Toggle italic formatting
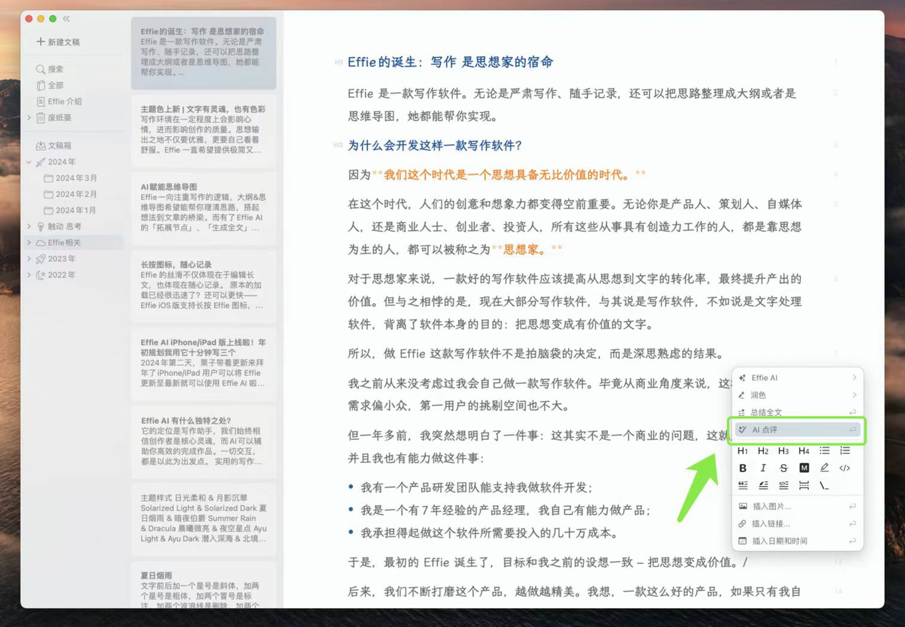This screenshot has height=627, width=905. 763,468
